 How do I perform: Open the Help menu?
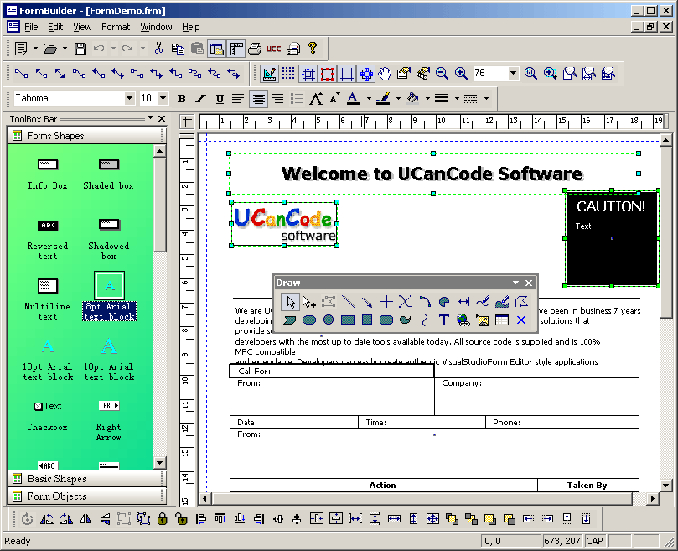click(x=191, y=27)
